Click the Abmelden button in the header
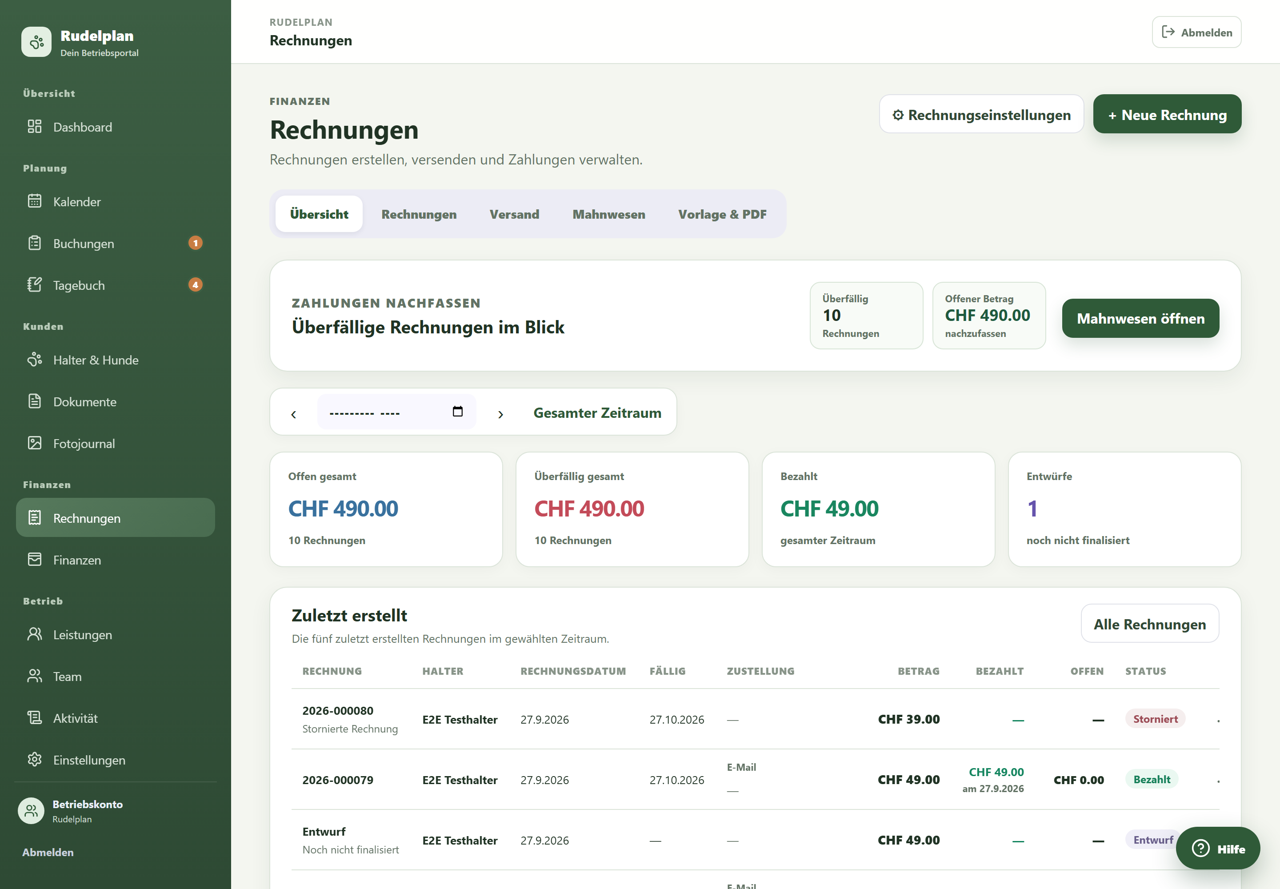The width and height of the screenshot is (1280, 889). tap(1196, 32)
